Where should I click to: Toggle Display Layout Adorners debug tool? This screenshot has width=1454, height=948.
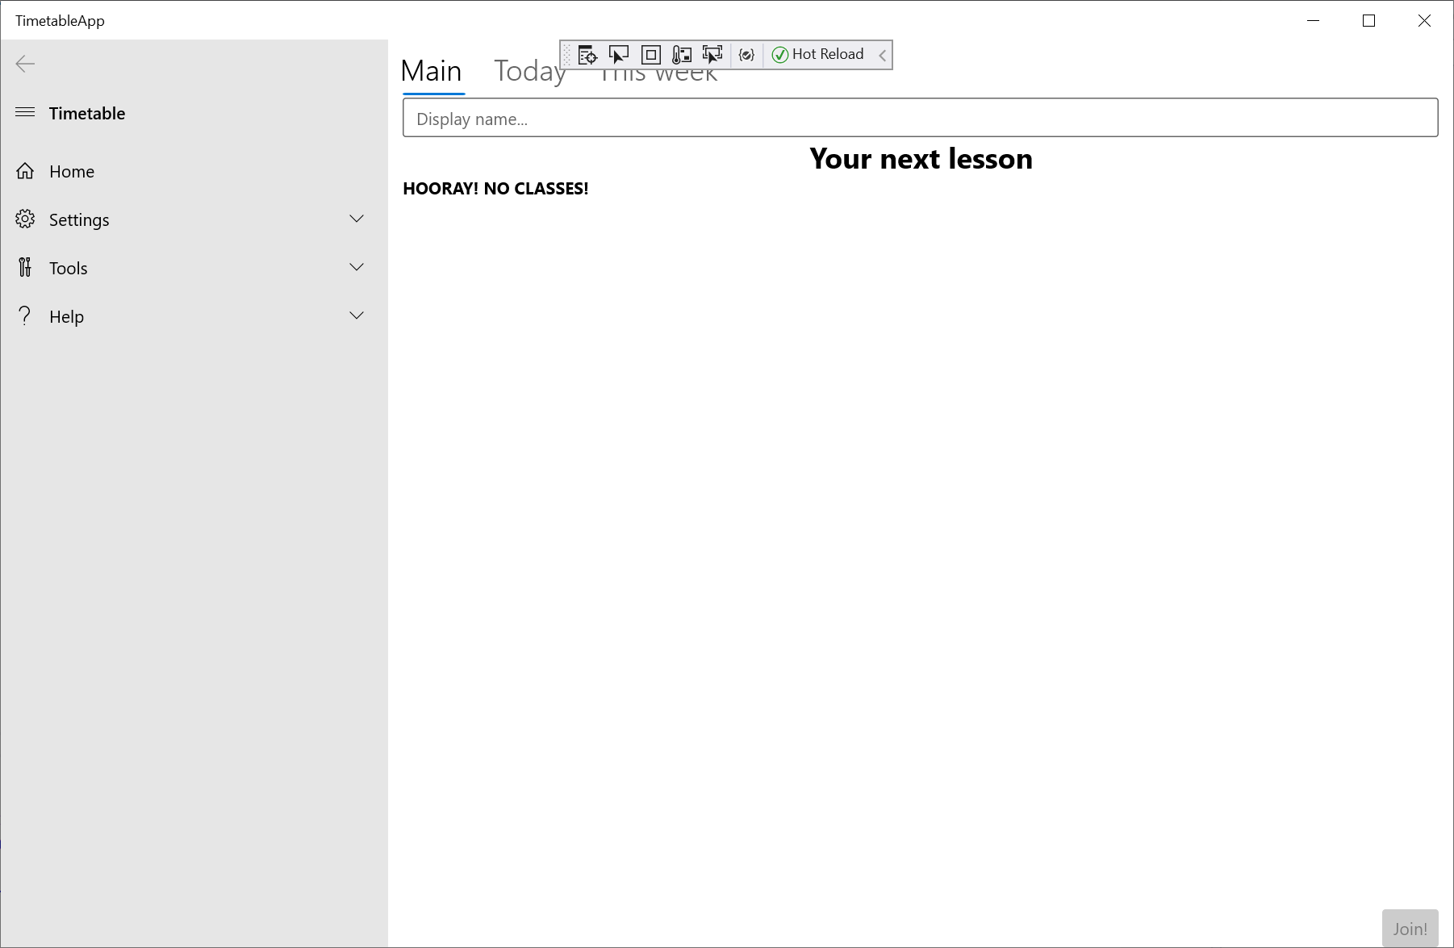[650, 55]
